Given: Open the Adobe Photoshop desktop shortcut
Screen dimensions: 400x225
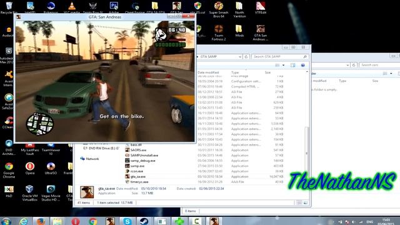Looking at the screenshot, I should click(114, 7).
